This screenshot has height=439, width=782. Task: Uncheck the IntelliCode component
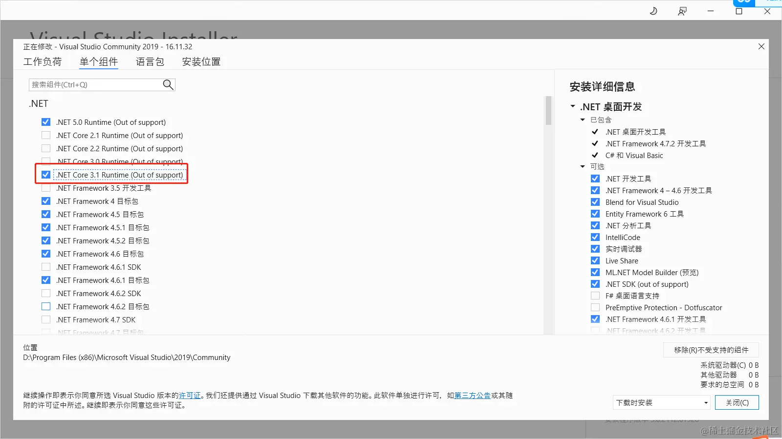595,237
